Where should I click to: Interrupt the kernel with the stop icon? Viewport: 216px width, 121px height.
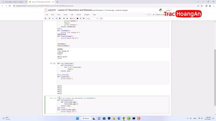(77, 18)
